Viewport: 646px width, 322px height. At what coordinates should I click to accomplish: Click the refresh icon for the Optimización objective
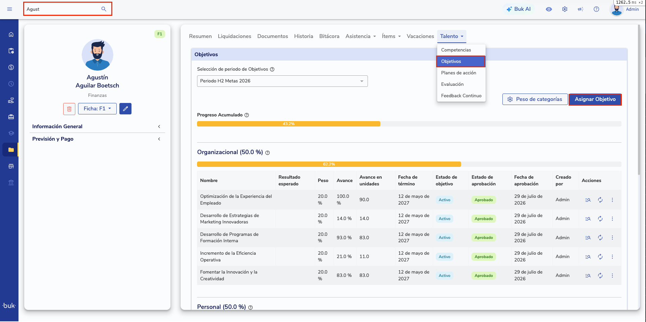click(x=600, y=200)
